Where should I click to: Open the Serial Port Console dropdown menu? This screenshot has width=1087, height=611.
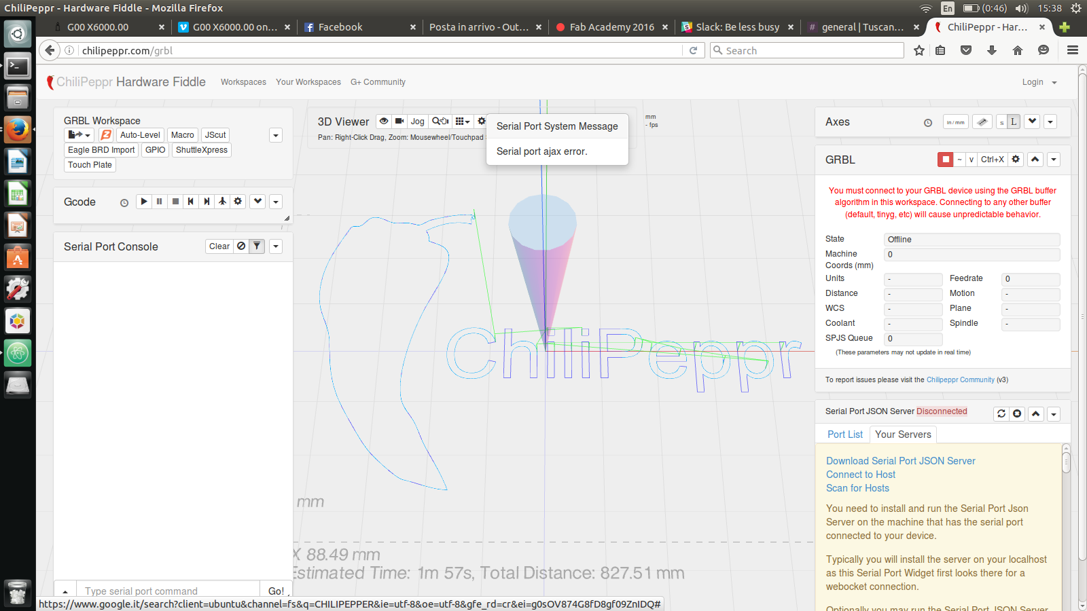point(276,246)
